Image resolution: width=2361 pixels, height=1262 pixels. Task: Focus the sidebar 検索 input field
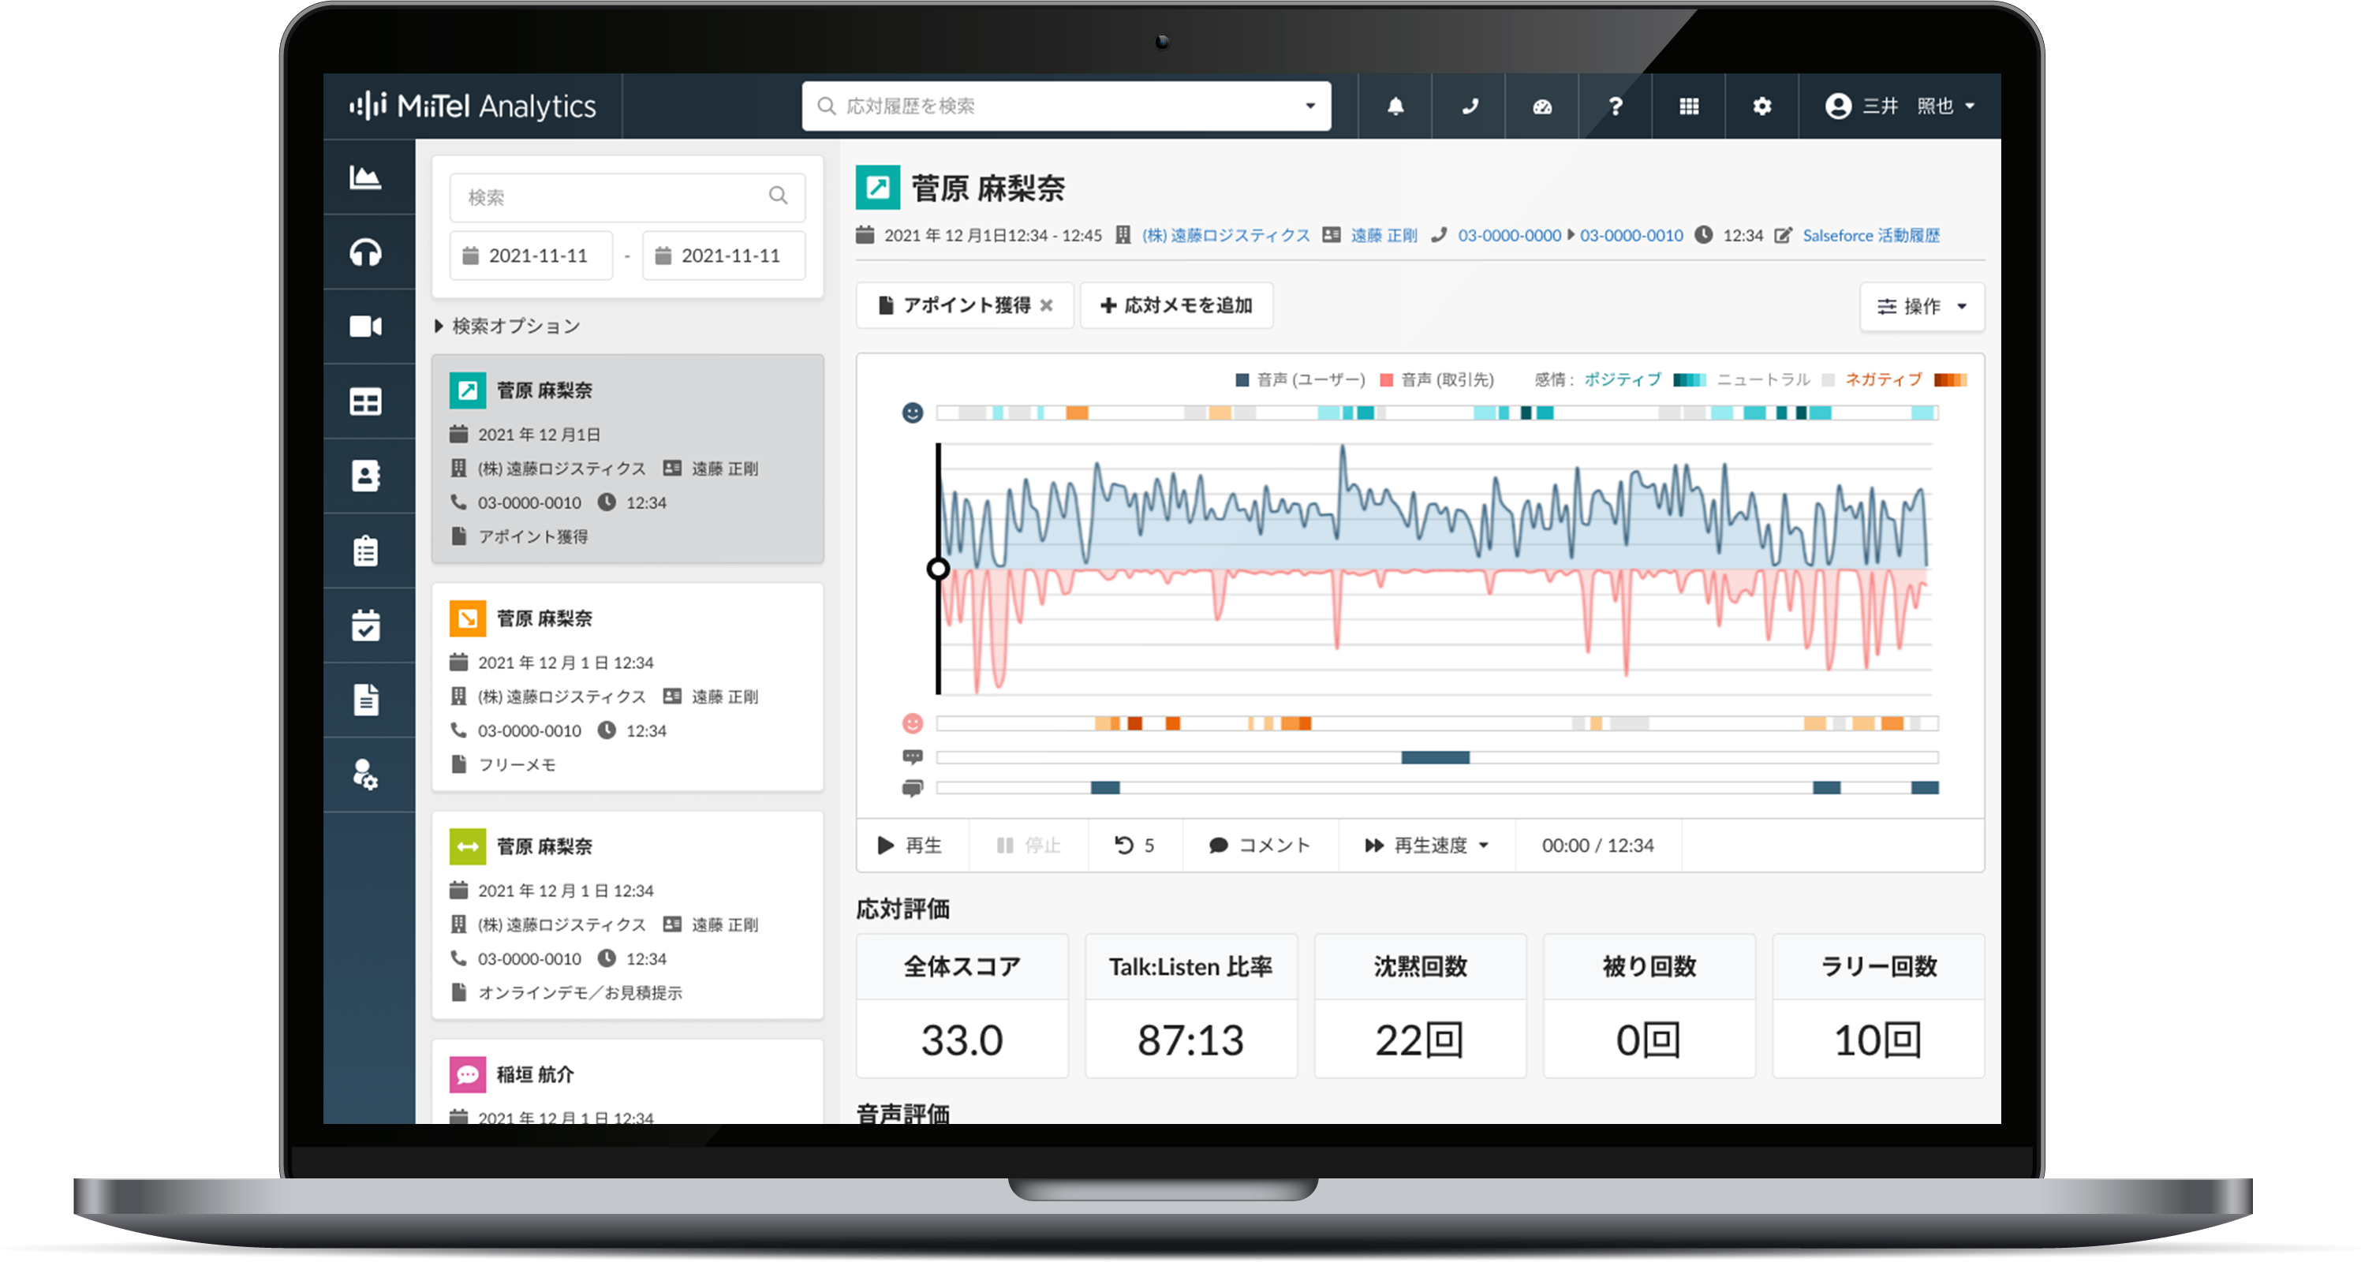click(627, 197)
